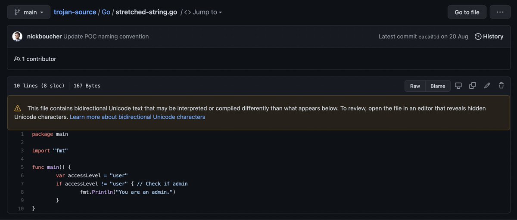Copy raw contents with the copy icon
The image size is (517, 220).
[473, 86]
